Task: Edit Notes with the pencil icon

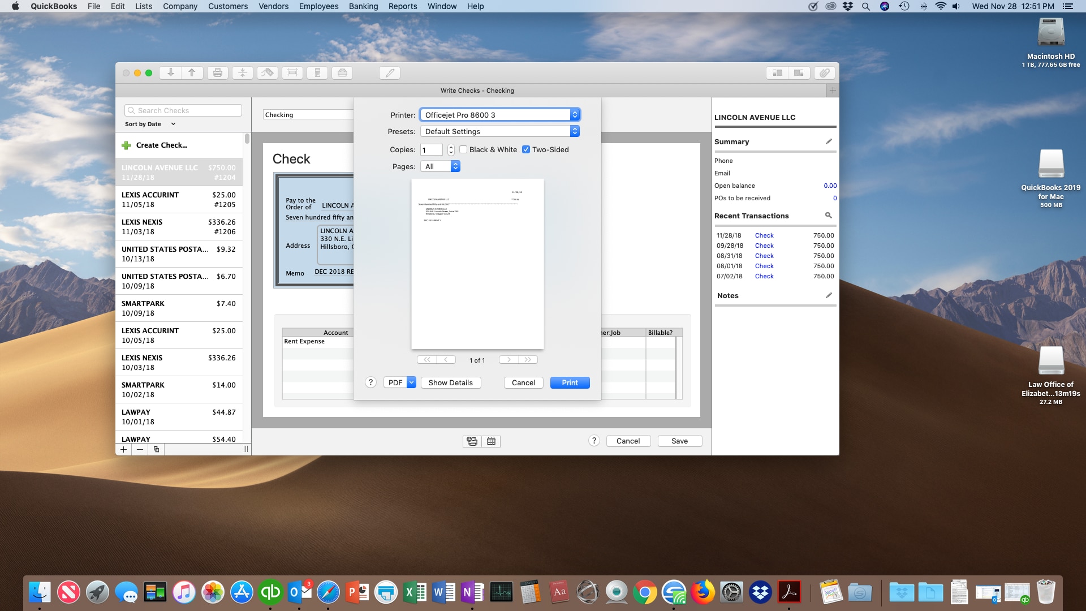Action: click(829, 295)
